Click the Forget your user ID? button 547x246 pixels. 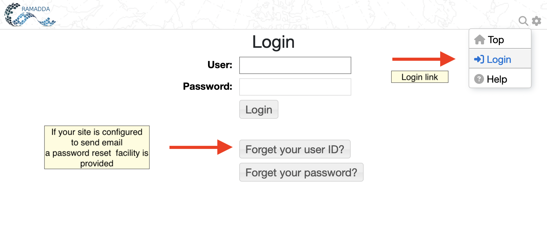point(295,149)
